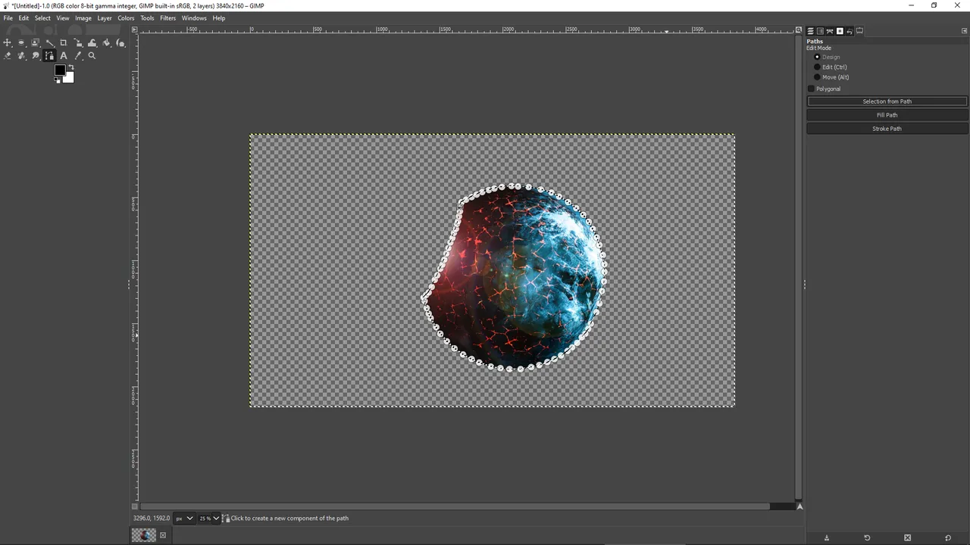Select the Warp Transform tool
The image size is (970, 545).
(92, 42)
